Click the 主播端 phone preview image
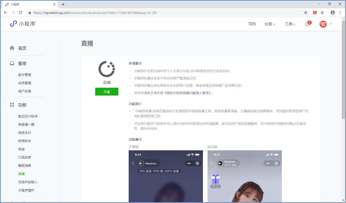This screenshot has height=203, width=346. coord(166,176)
